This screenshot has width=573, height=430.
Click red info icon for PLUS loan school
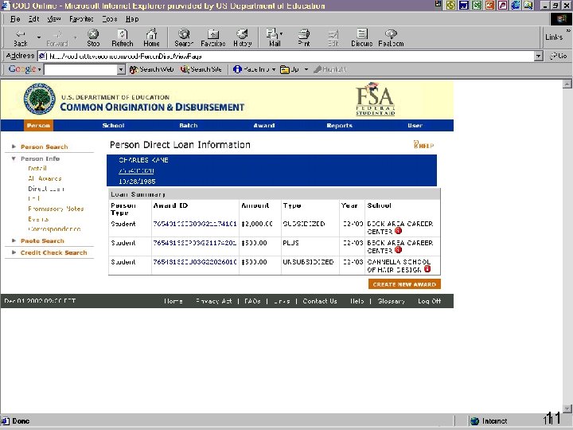[x=399, y=250]
